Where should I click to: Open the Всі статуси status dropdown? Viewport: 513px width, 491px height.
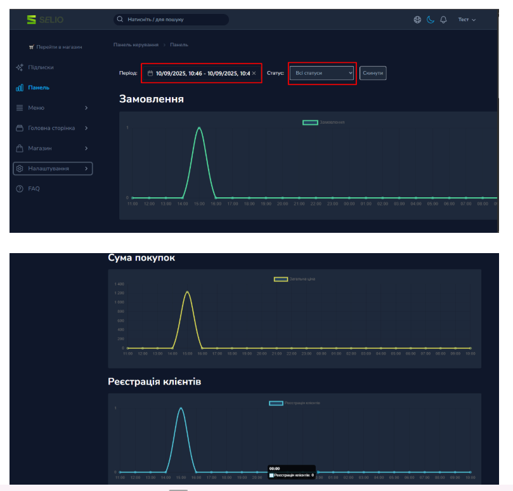[322, 74]
